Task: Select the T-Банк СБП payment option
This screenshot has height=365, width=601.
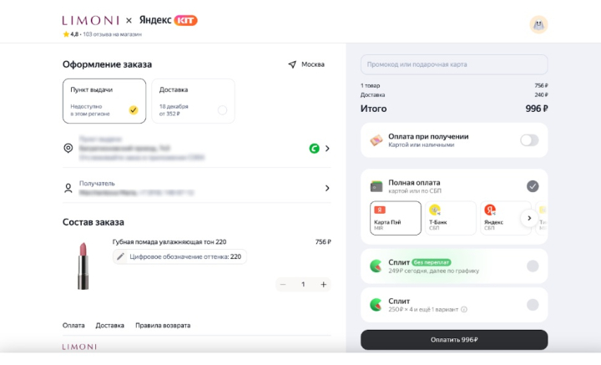Action: click(450, 217)
